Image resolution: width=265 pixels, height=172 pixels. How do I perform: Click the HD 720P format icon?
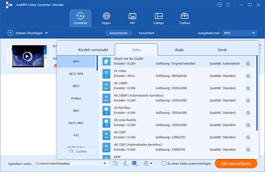tap(106, 135)
